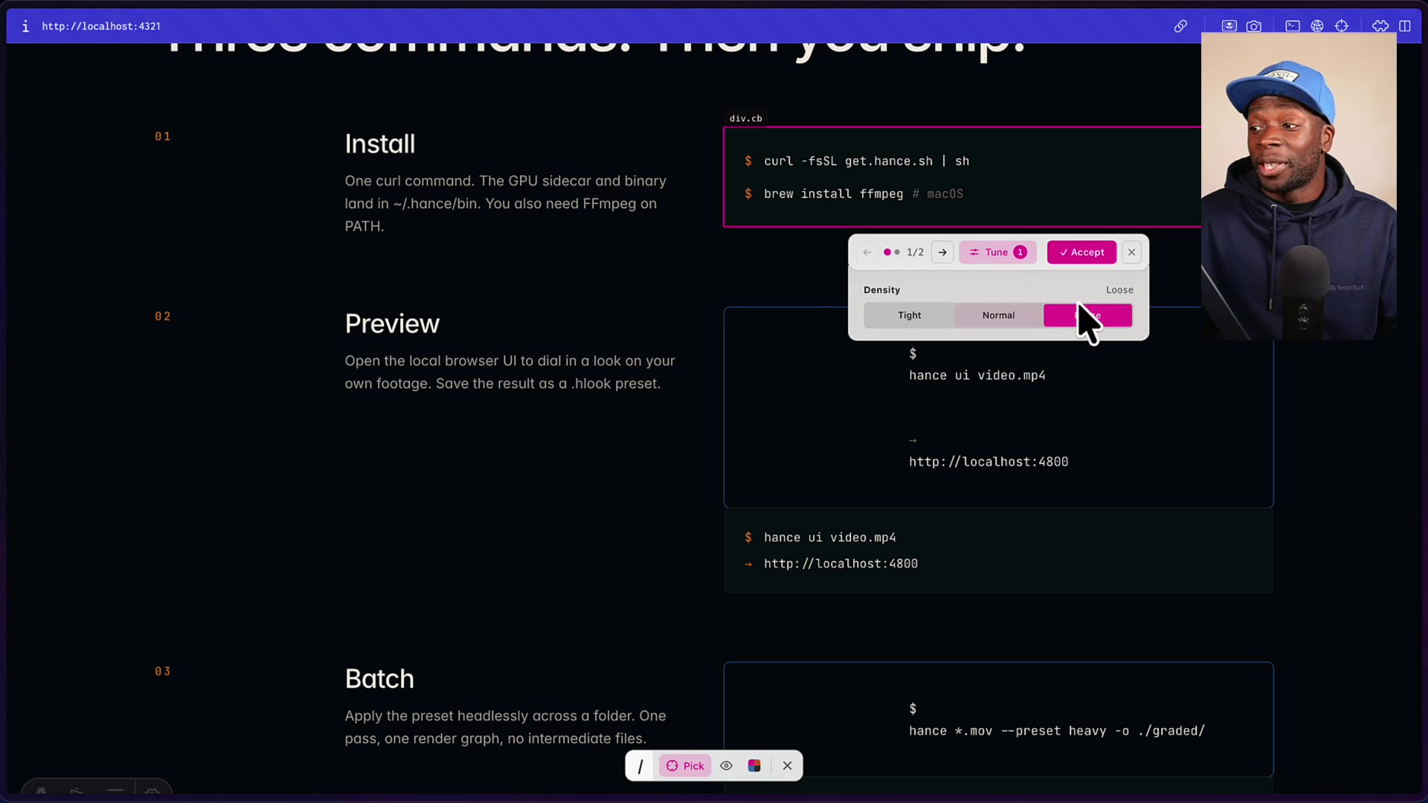The height and width of the screenshot is (803, 1428).
Task: Go to next variant arrow
Action: (942, 252)
